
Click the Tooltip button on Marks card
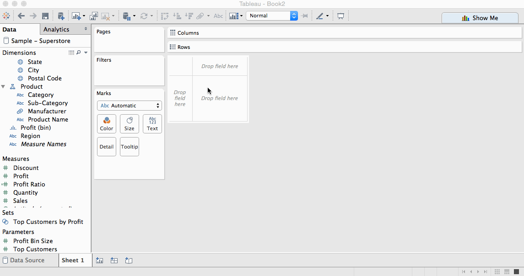(130, 147)
